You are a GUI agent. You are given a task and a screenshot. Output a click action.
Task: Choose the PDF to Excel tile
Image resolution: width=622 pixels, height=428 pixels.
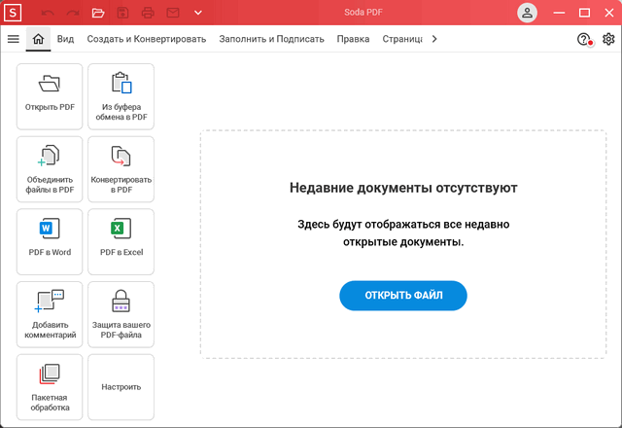(121, 240)
